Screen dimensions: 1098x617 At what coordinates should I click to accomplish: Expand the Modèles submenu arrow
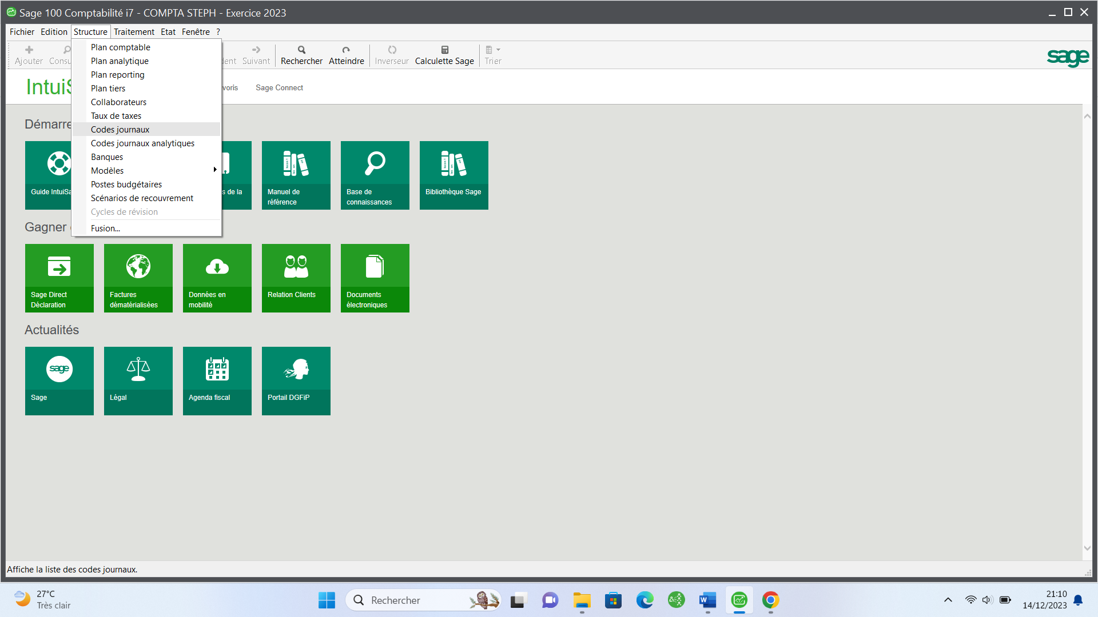click(x=215, y=170)
